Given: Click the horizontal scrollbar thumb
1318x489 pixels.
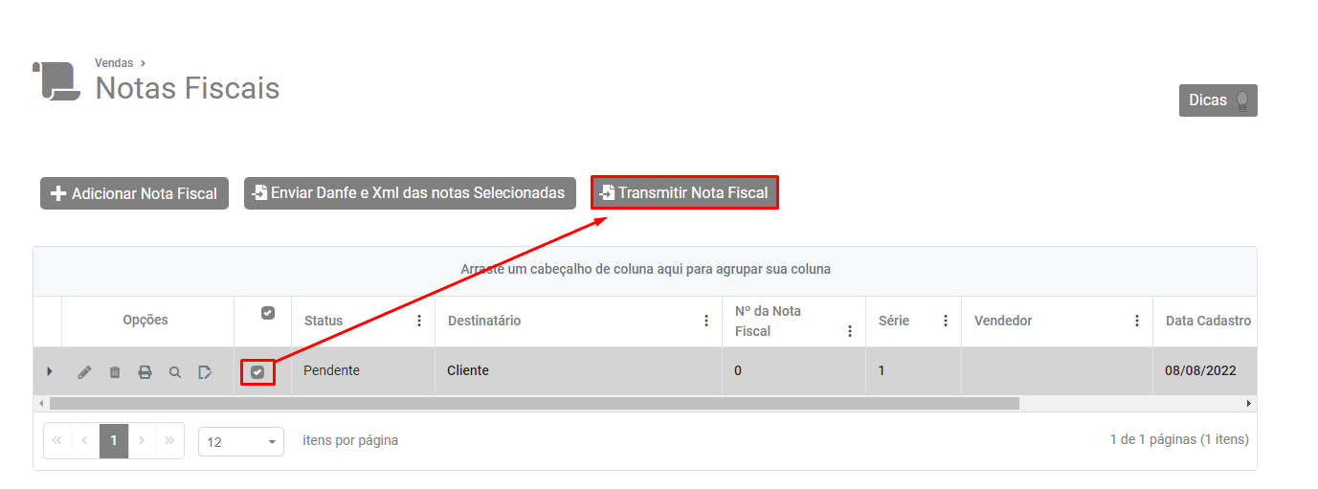Looking at the screenshot, I should (534, 404).
